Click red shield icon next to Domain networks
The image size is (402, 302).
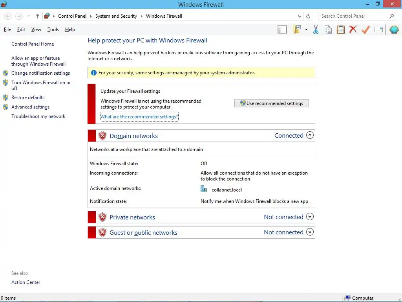point(102,136)
